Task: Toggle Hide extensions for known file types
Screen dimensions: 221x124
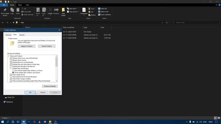Action: point(11,77)
